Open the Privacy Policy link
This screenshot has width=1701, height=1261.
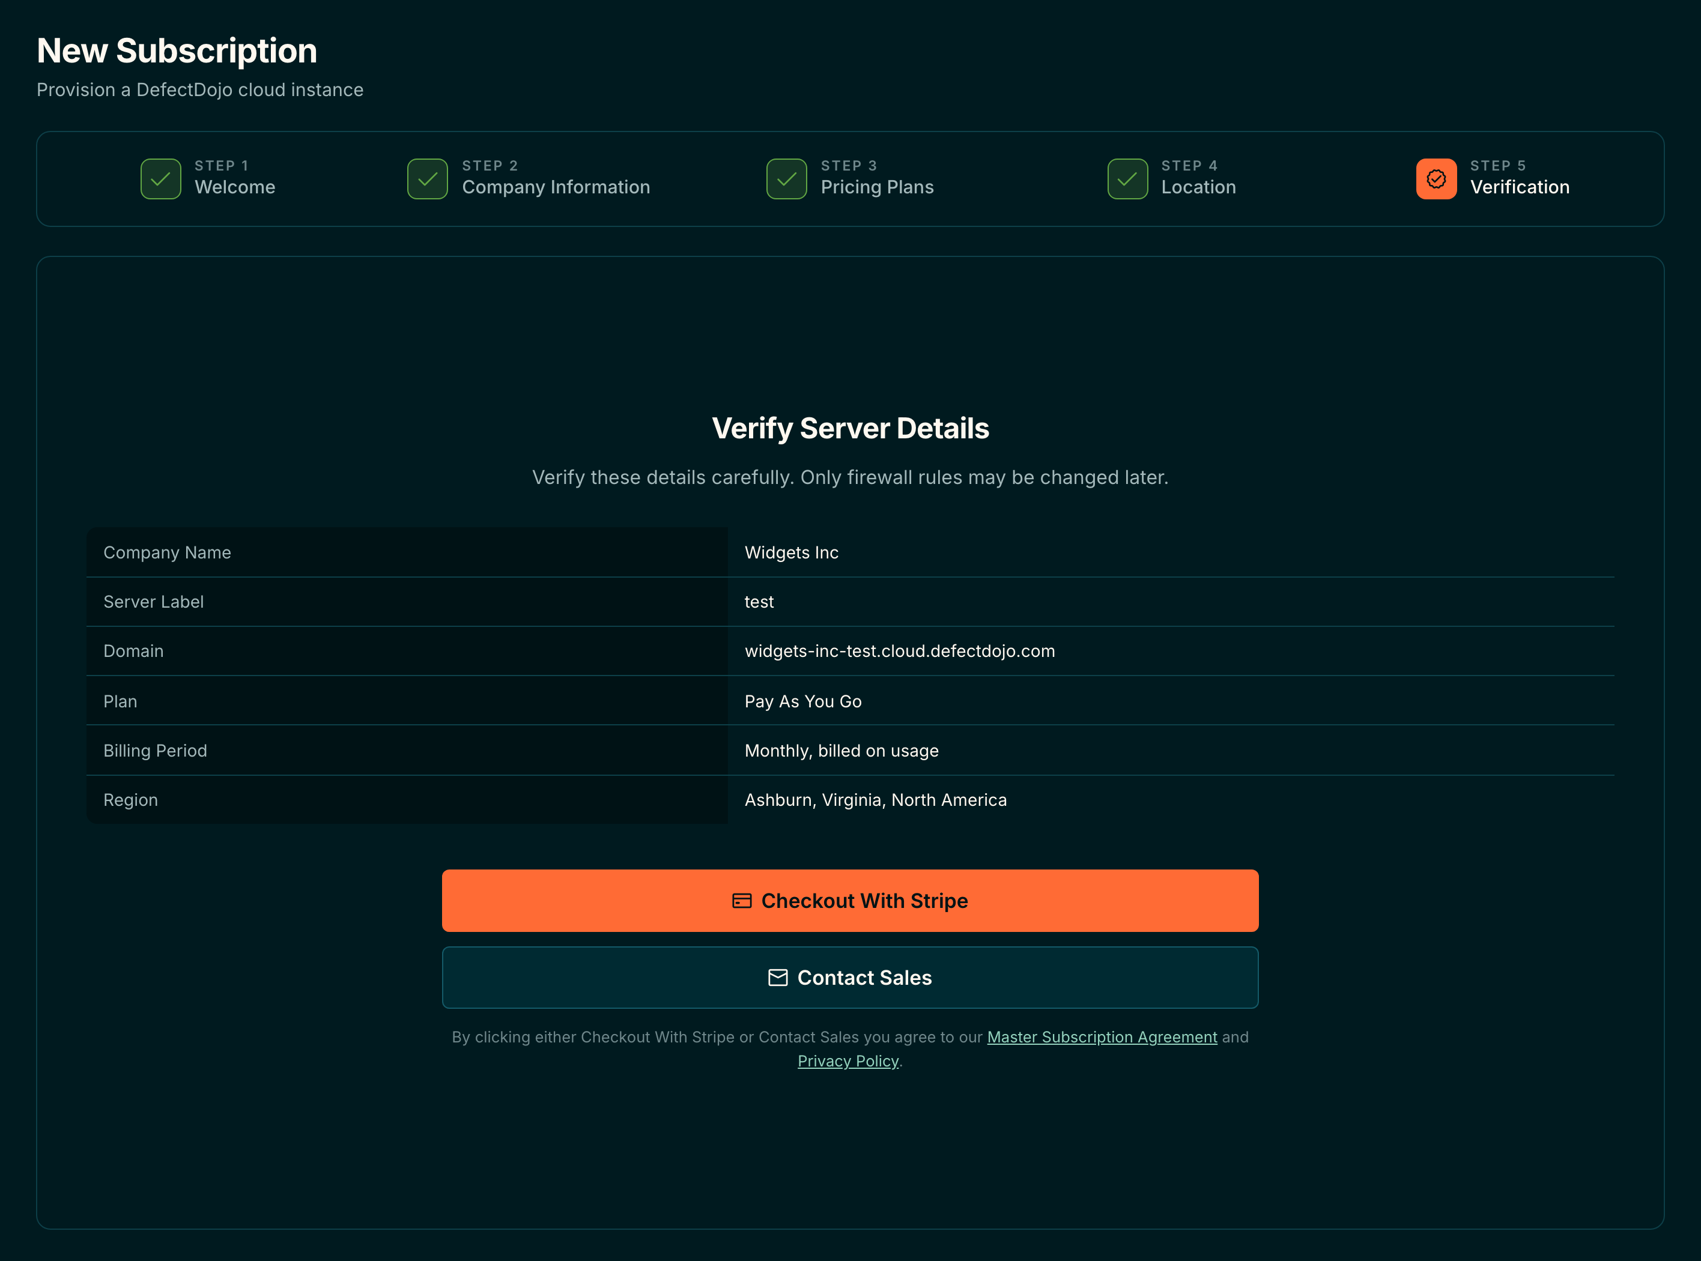(847, 1061)
